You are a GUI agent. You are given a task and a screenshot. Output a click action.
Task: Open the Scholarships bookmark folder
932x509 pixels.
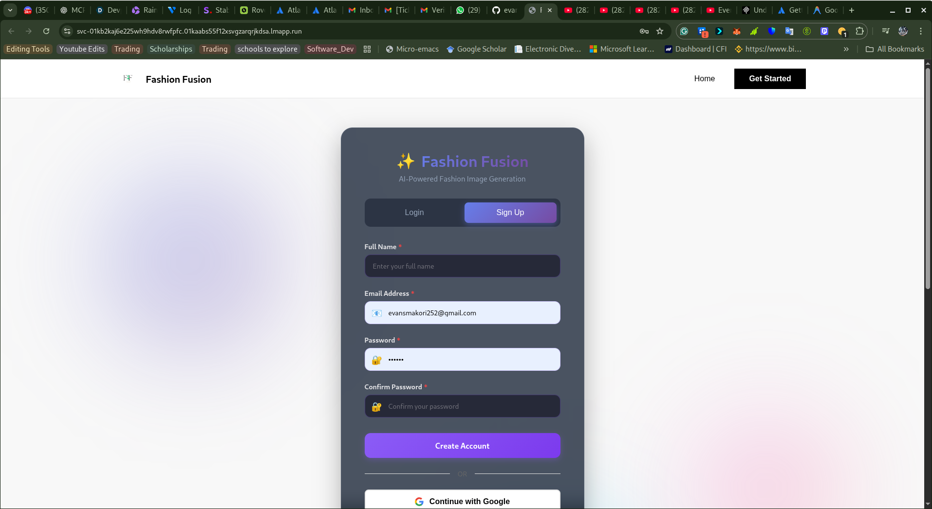[171, 49]
